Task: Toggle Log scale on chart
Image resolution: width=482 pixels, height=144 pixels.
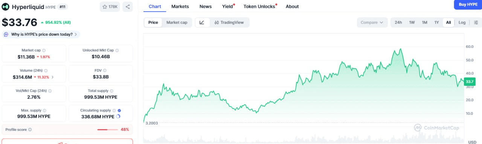Action: click(x=462, y=23)
